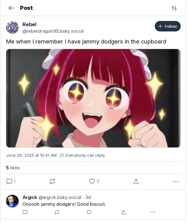The width and height of the screenshot is (189, 223).
Task: Open Rebel's profile avatar
Action: (x=12, y=27)
